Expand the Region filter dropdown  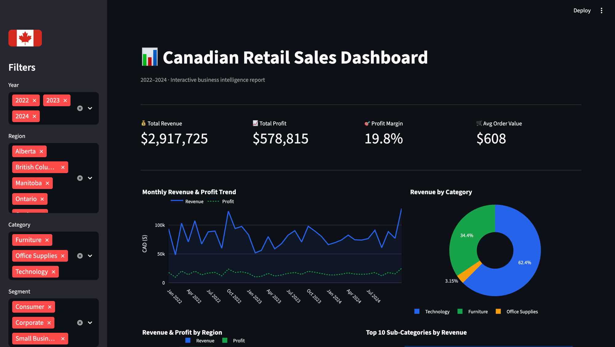tap(90, 178)
